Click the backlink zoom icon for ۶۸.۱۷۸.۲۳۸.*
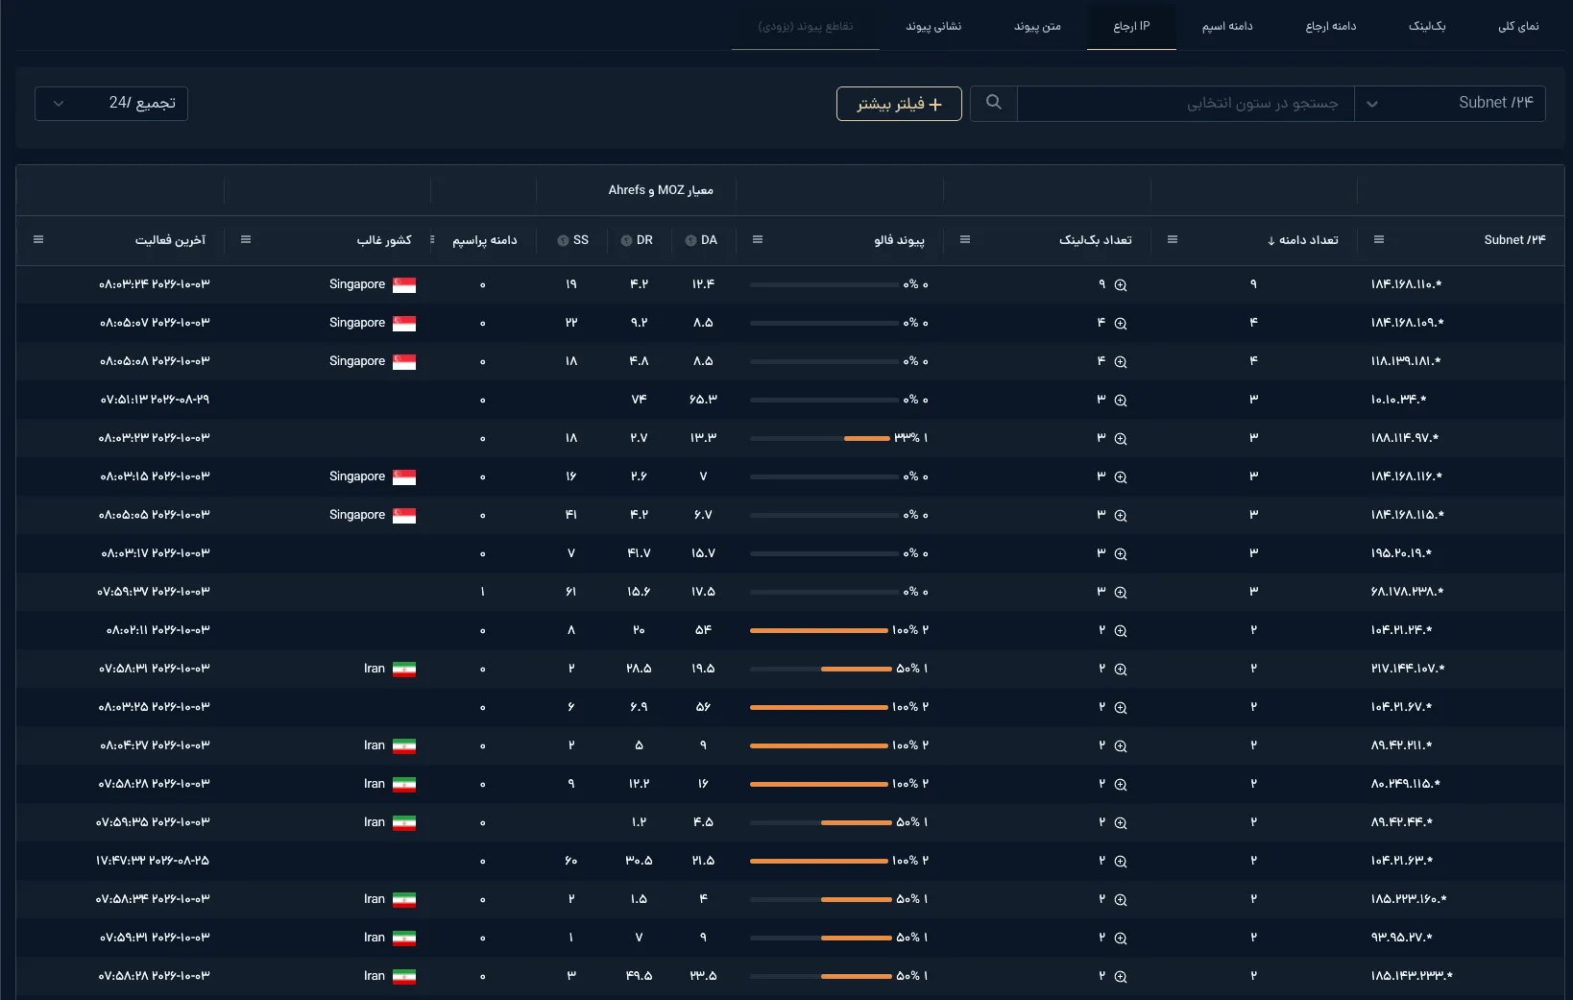 pos(1121,593)
